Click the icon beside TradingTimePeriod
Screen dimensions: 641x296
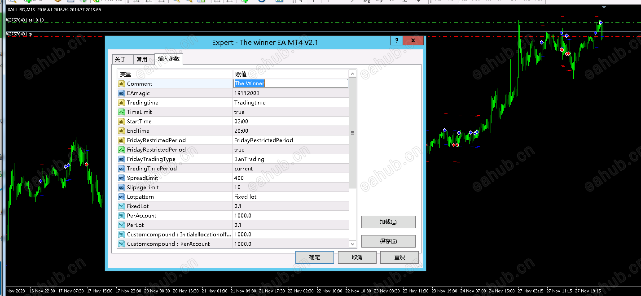pos(121,169)
